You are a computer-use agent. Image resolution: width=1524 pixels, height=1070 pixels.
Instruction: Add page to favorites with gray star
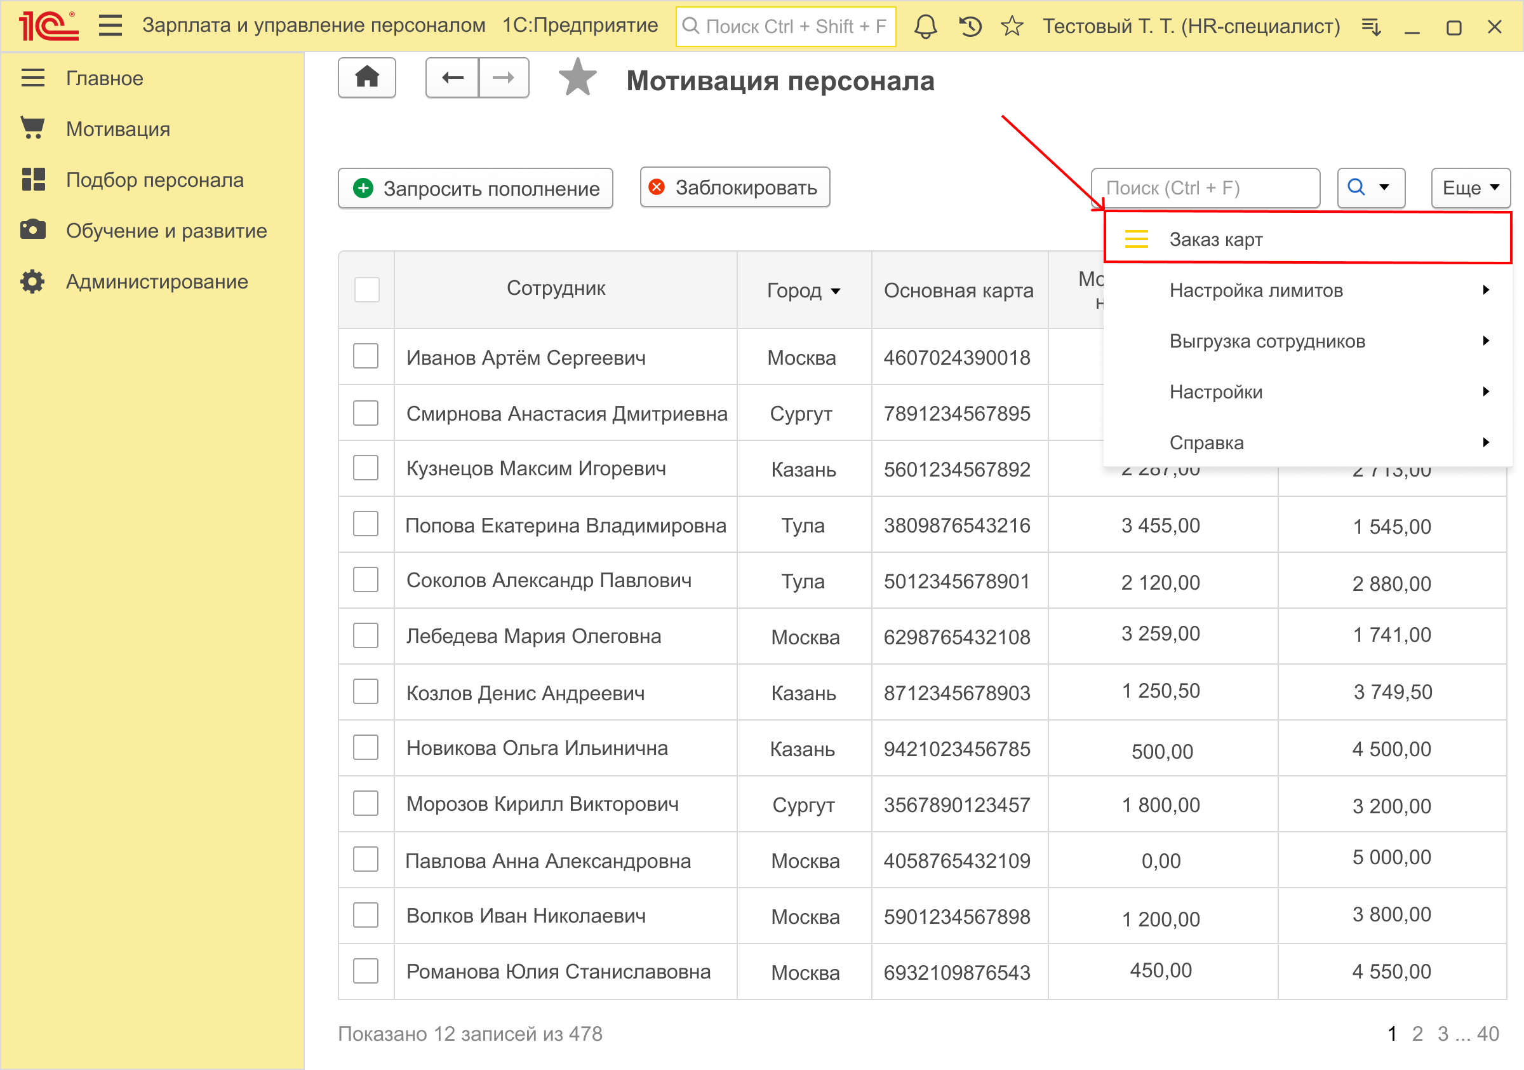coord(577,78)
